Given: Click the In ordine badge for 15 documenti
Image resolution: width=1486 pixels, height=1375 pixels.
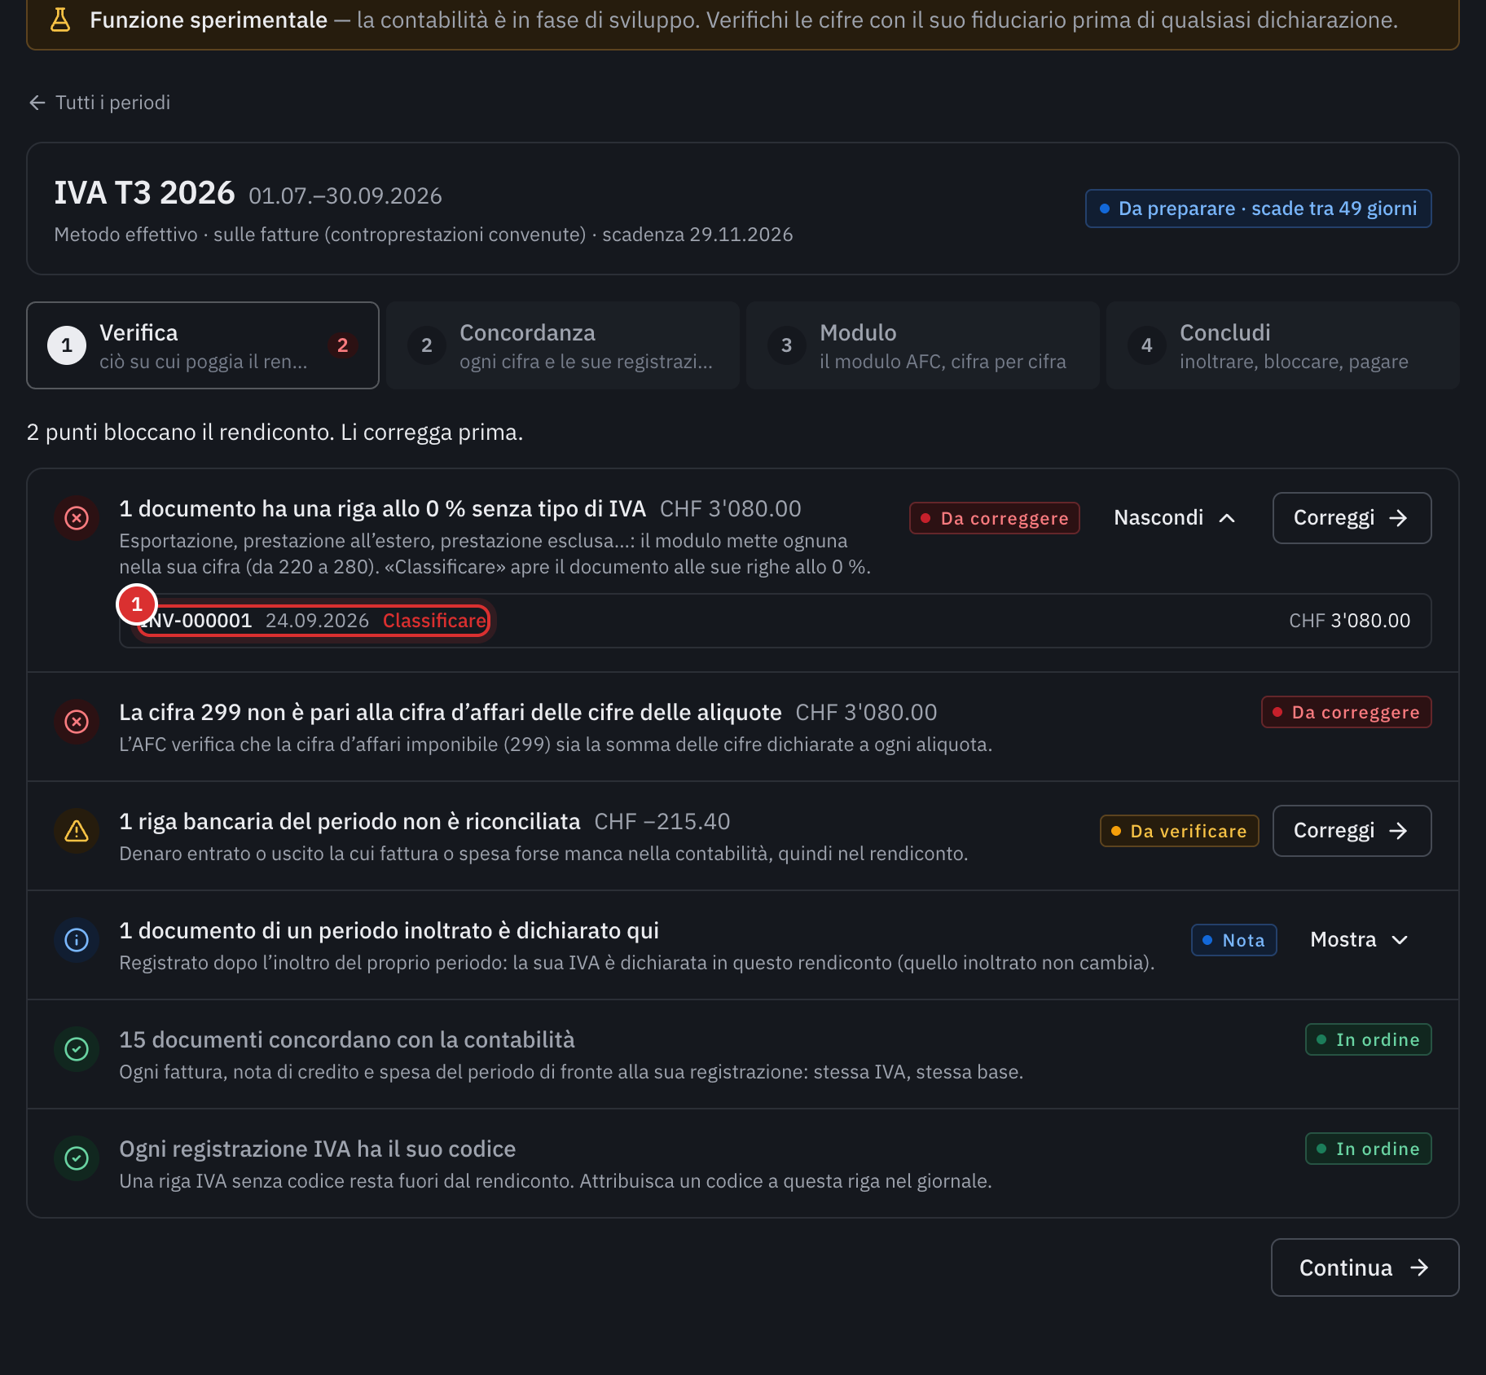Looking at the screenshot, I should tap(1369, 1039).
